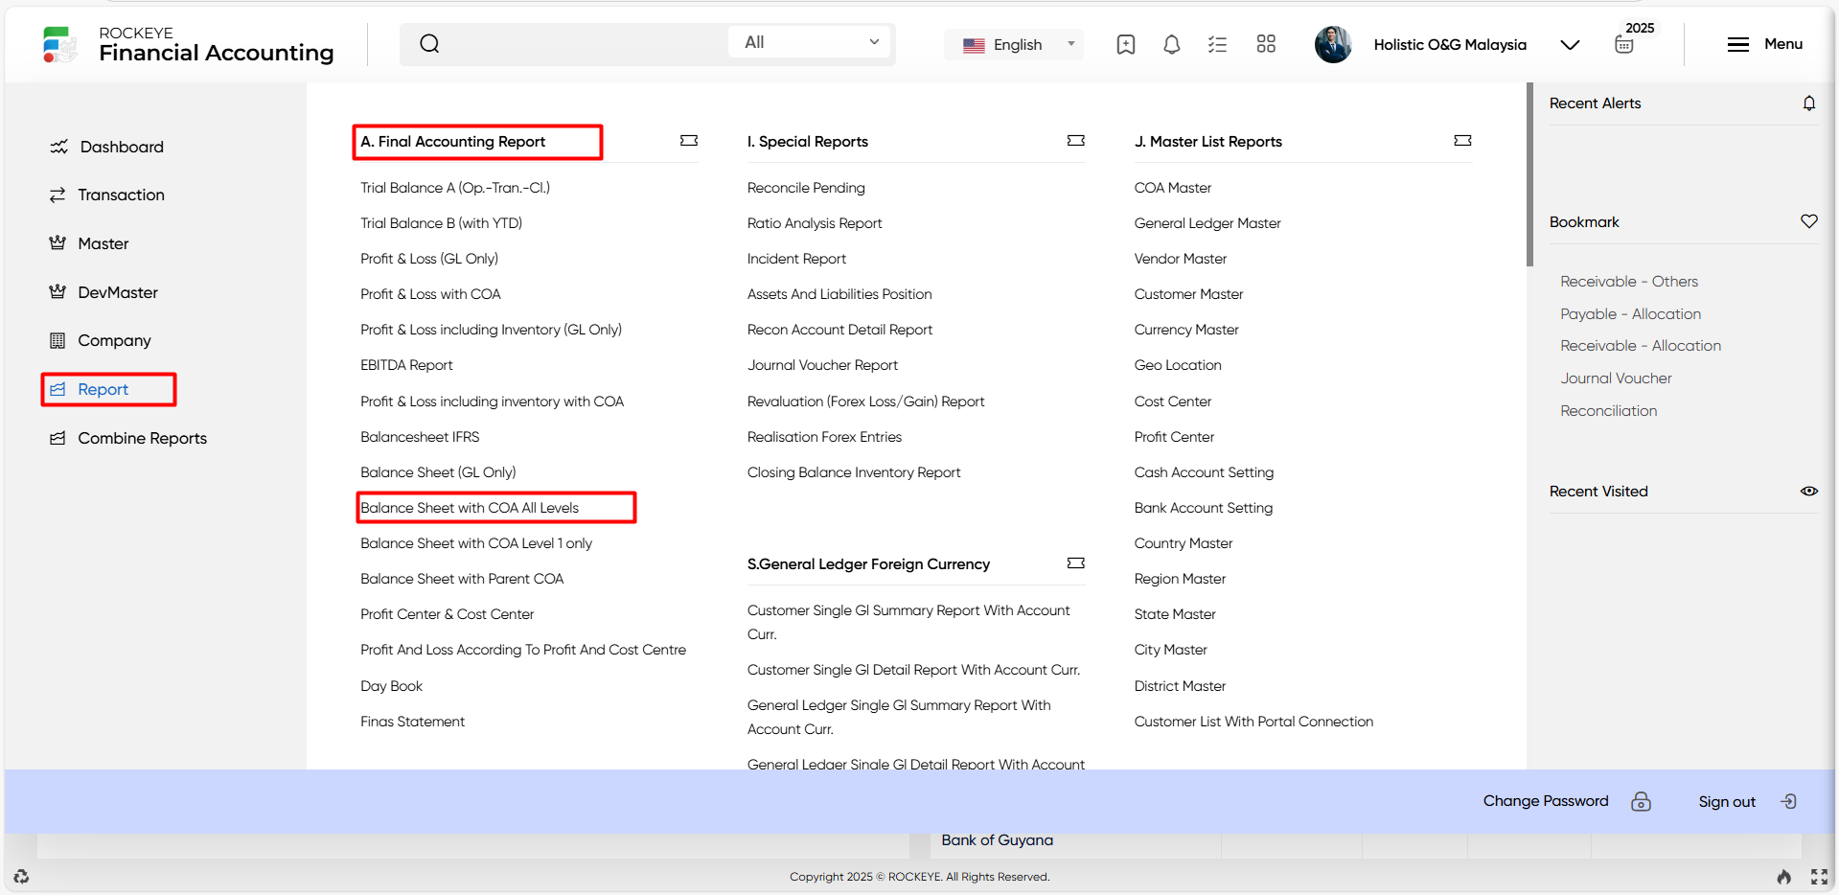
Task: Click Change Password
Action: (x=1546, y=801)
